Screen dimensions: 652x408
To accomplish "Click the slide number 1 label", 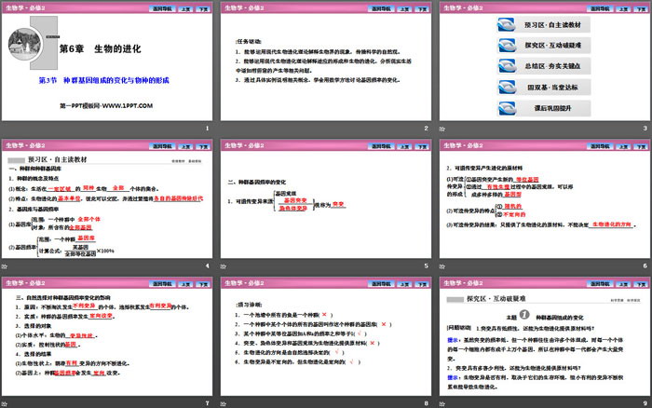I will [207, 129].
